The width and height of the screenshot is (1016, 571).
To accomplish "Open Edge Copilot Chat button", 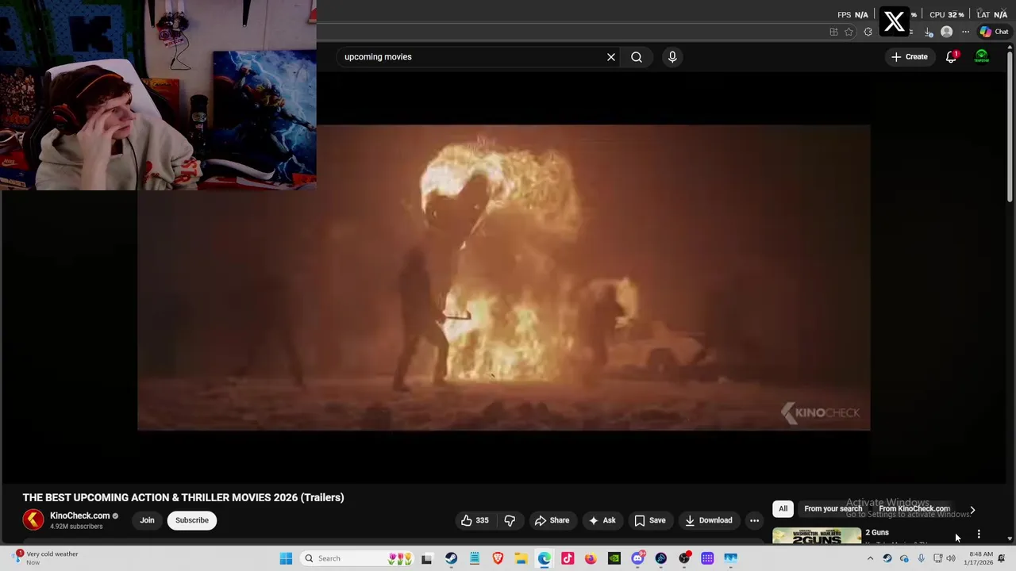I will (x=994, y=32).
